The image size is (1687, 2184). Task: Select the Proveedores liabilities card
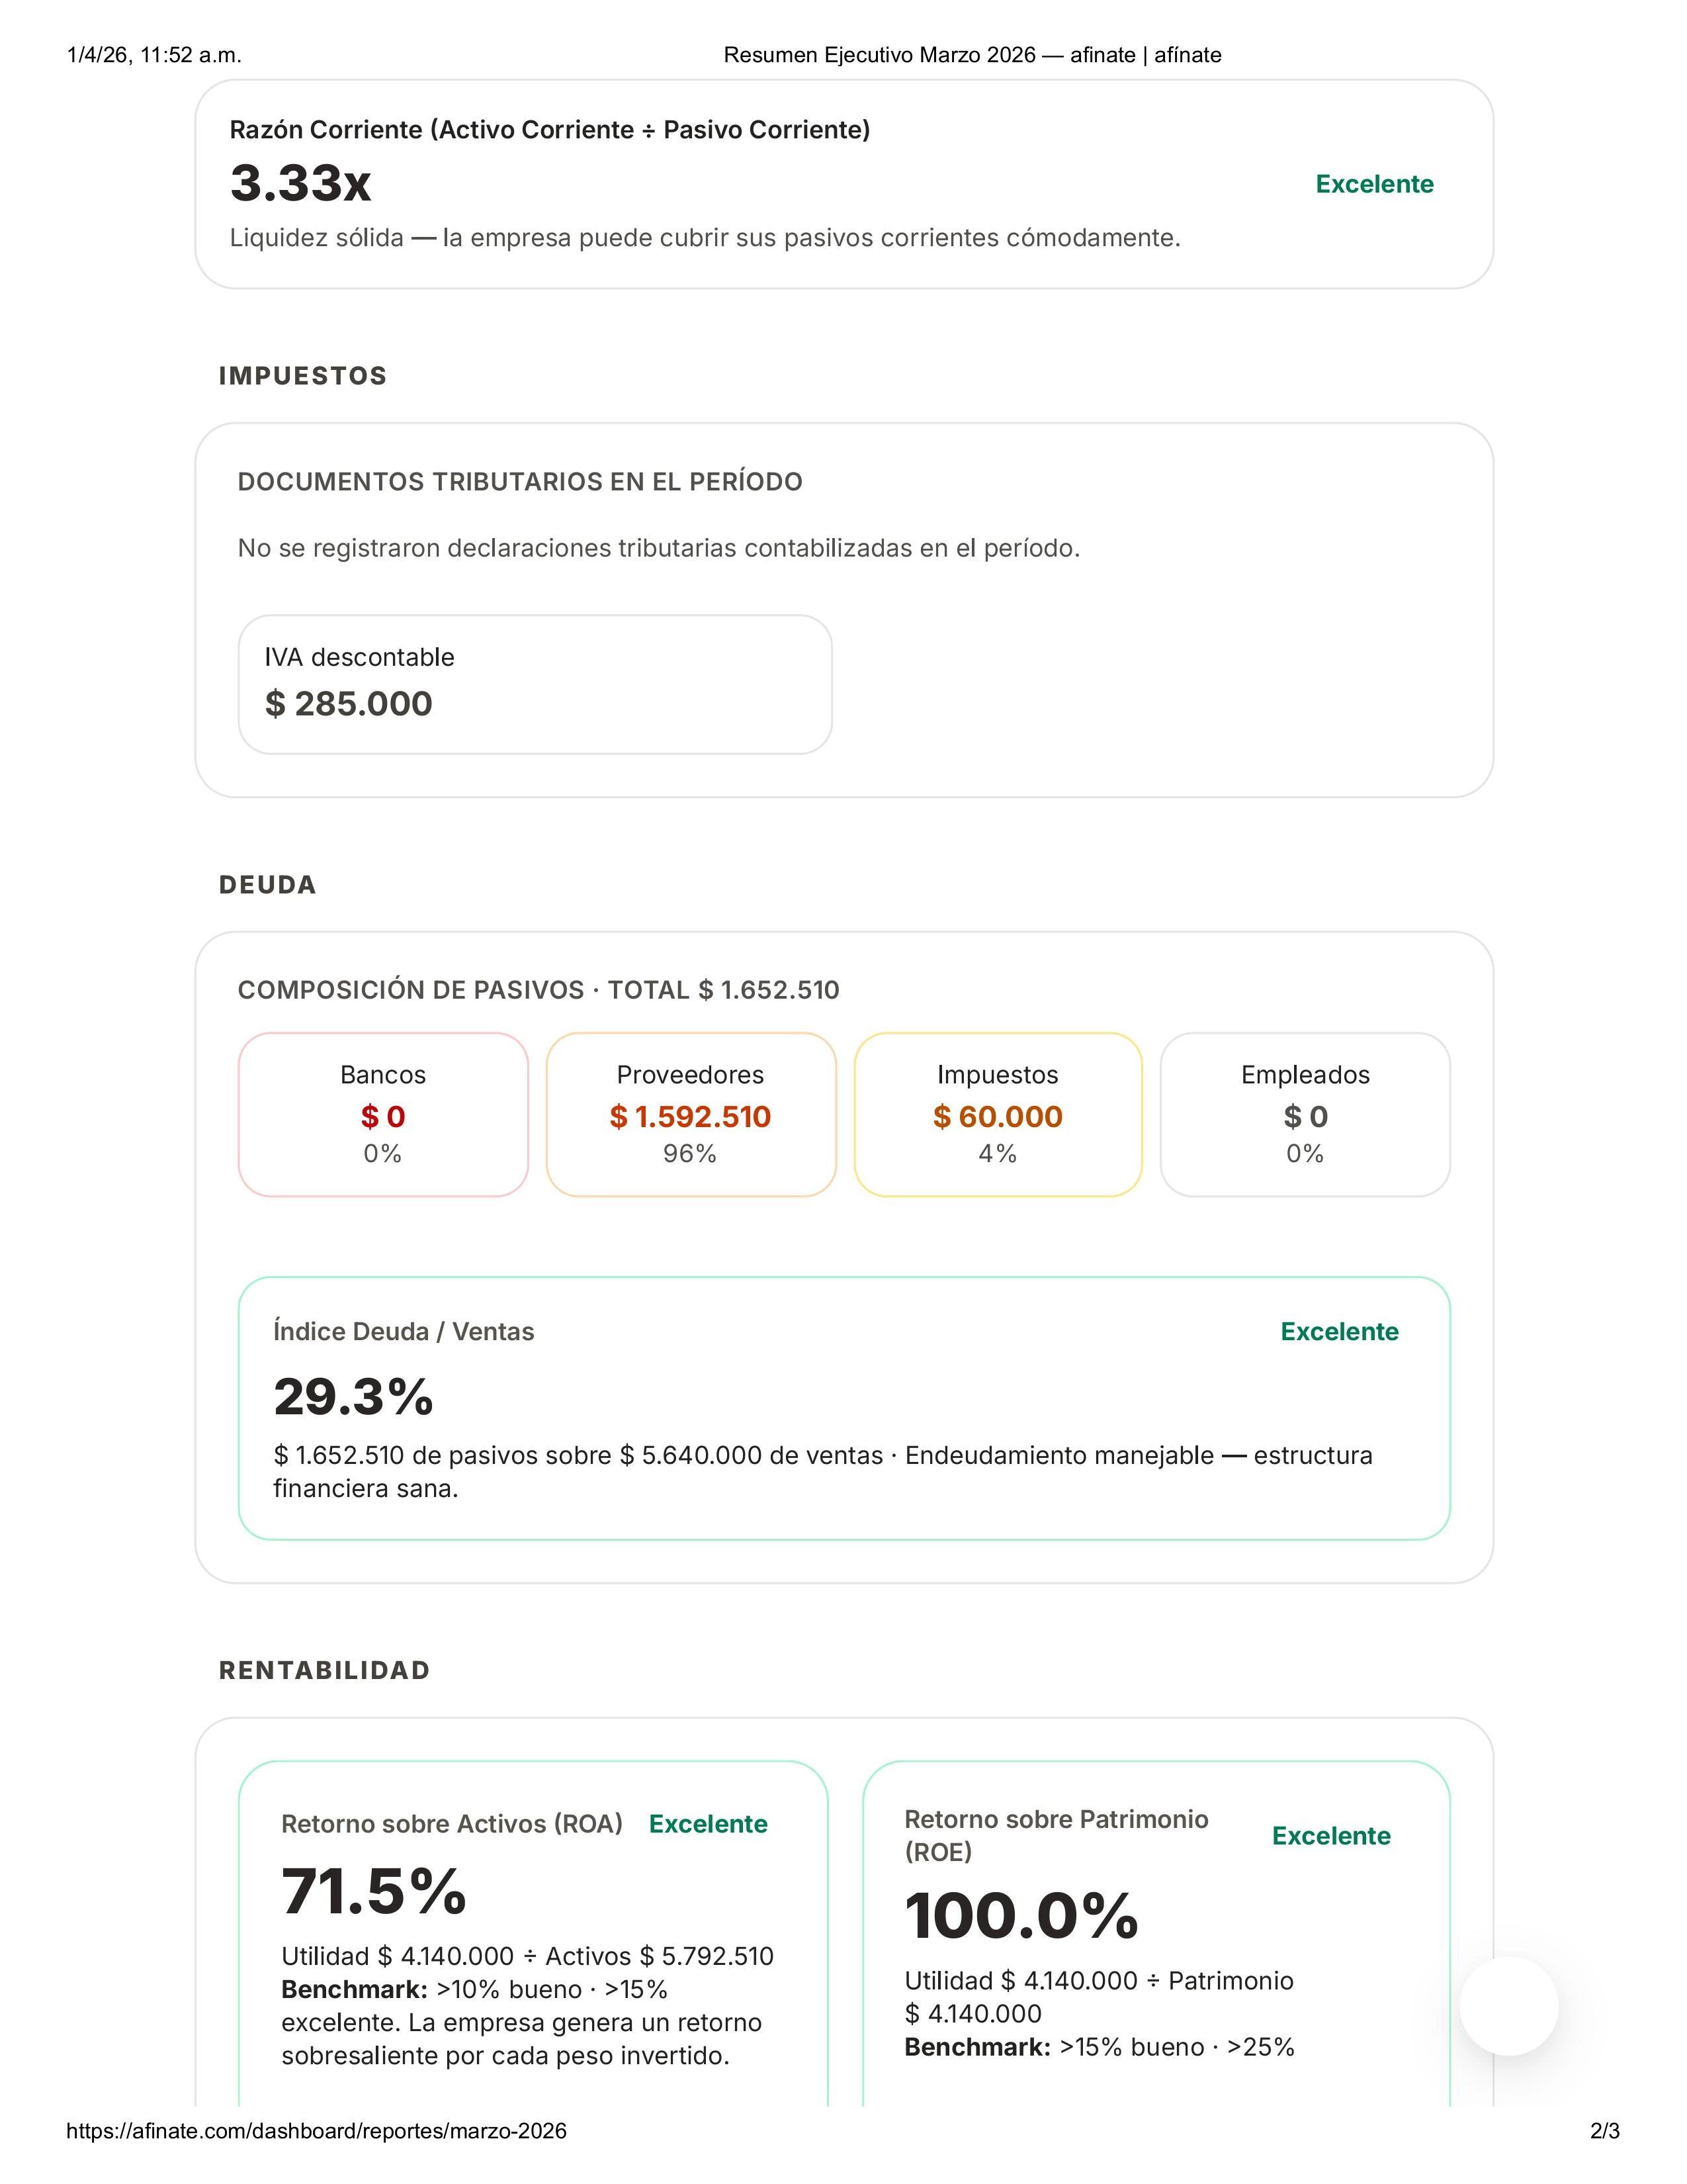pyautogui.click(x=691, y=1114)
